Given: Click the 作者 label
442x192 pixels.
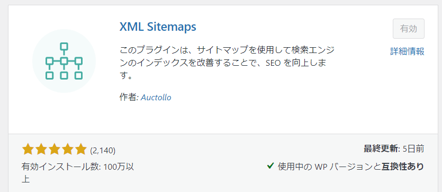Looking at the screenshot, I should [x=128, y=98].
